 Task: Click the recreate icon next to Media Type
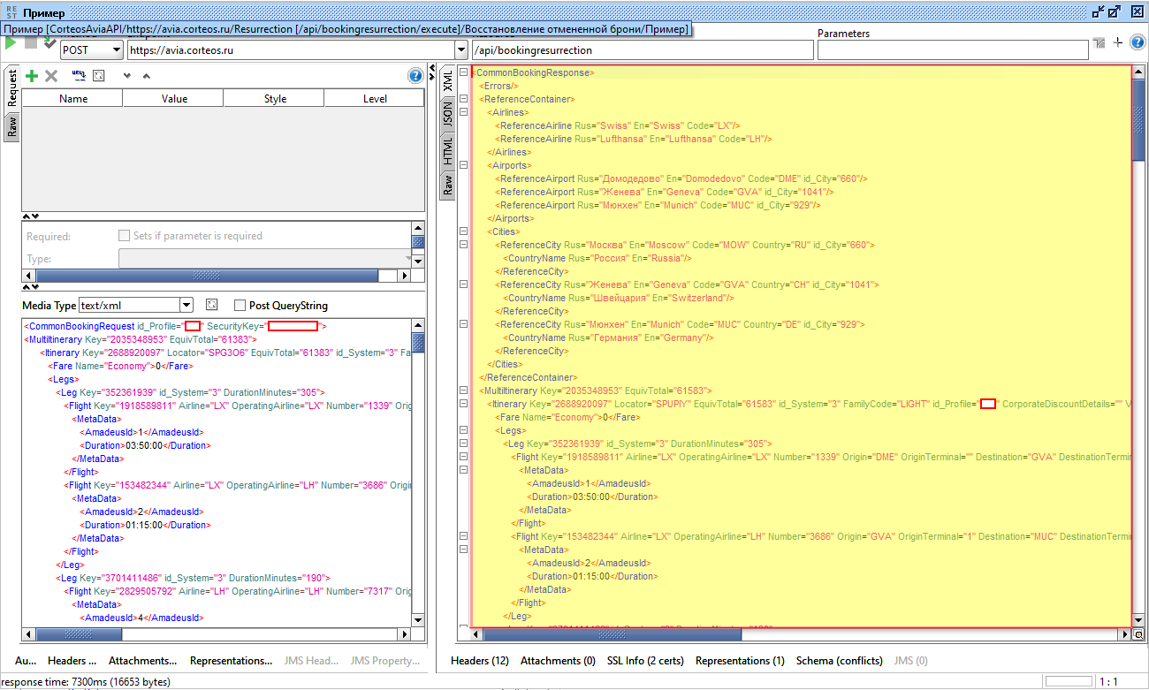pyautogui.click(x=211, y=305)
